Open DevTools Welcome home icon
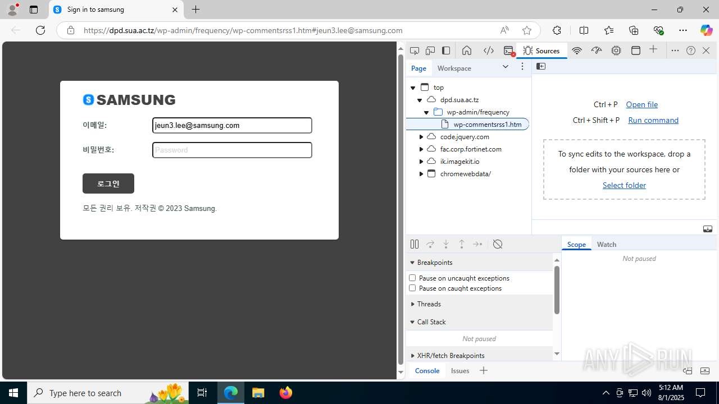Screen dimensions: 719x404 [467, 50]
